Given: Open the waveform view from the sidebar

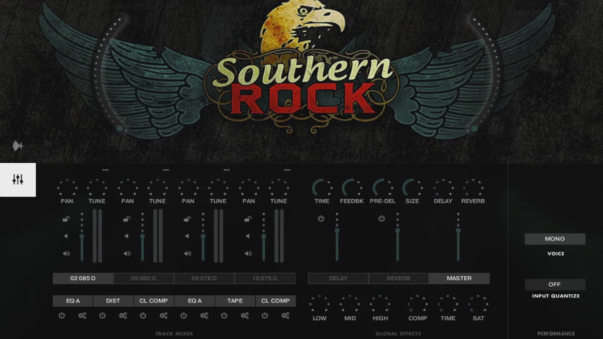Looking at the screenshot, I should (x=18, y=146).
